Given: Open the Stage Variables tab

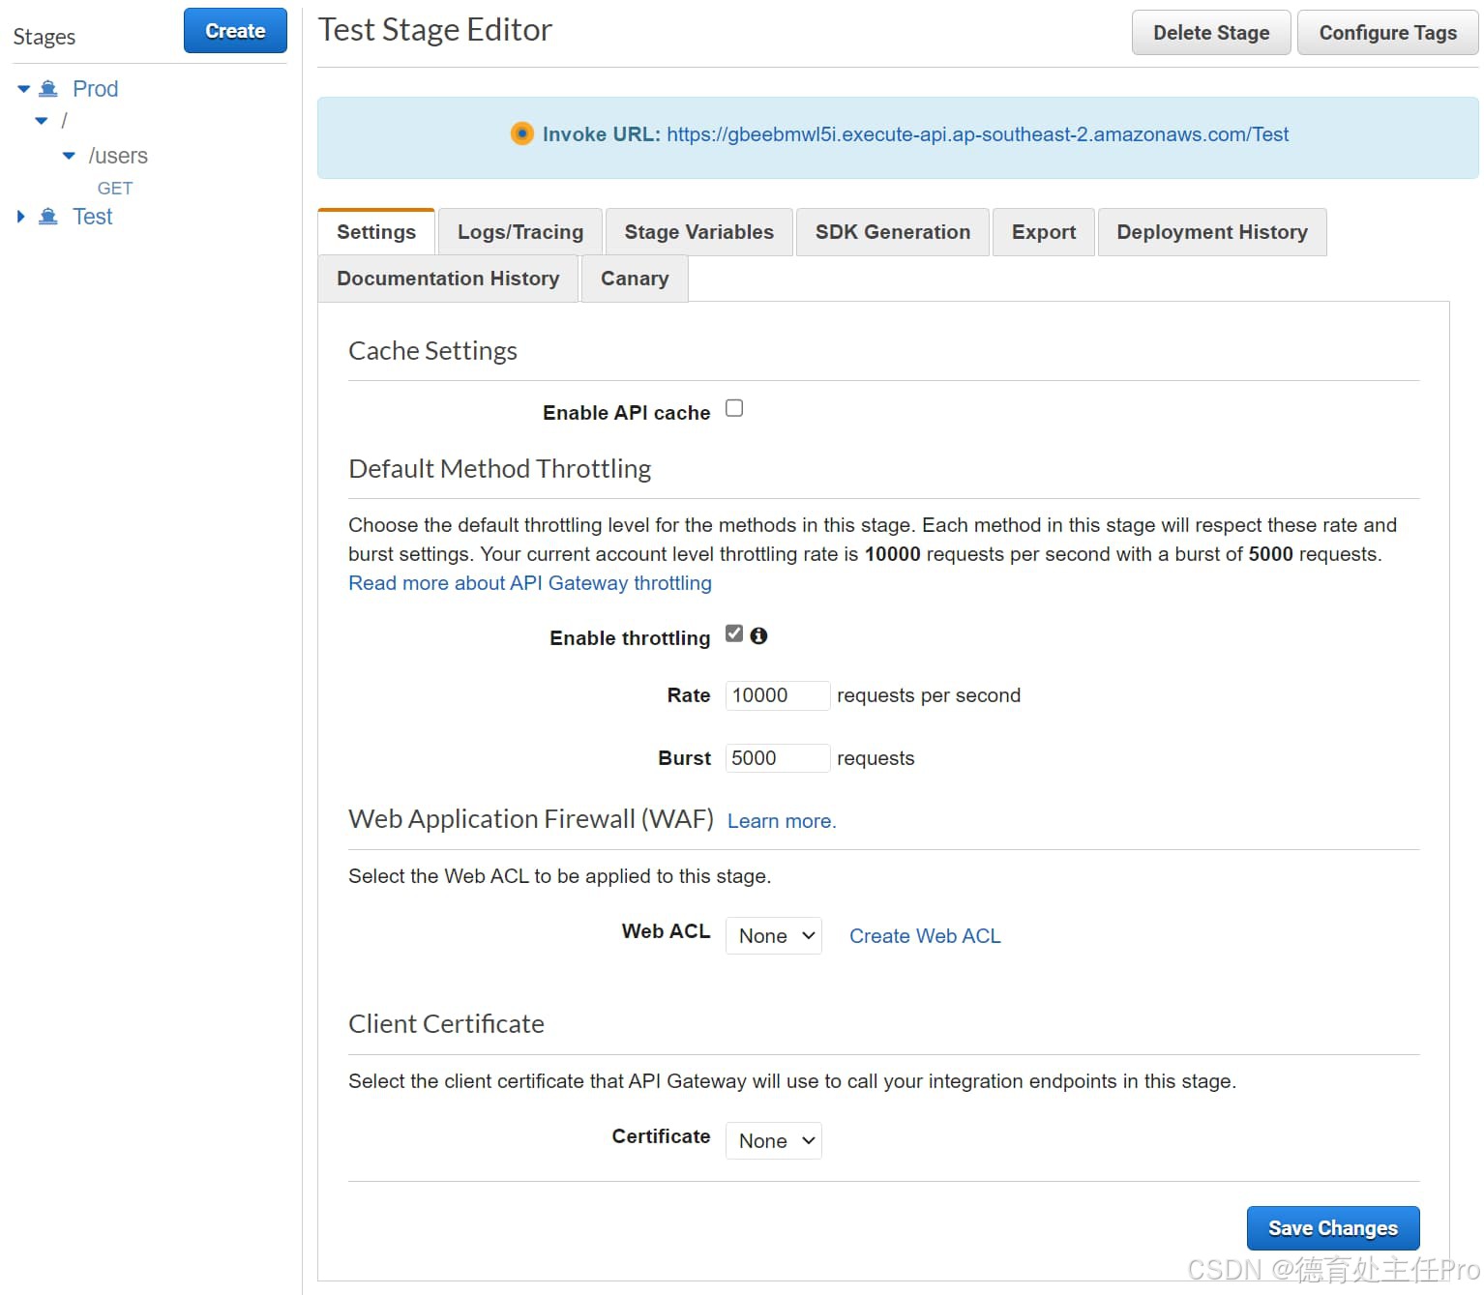Looking at the screenshot, I should (699, 232).
